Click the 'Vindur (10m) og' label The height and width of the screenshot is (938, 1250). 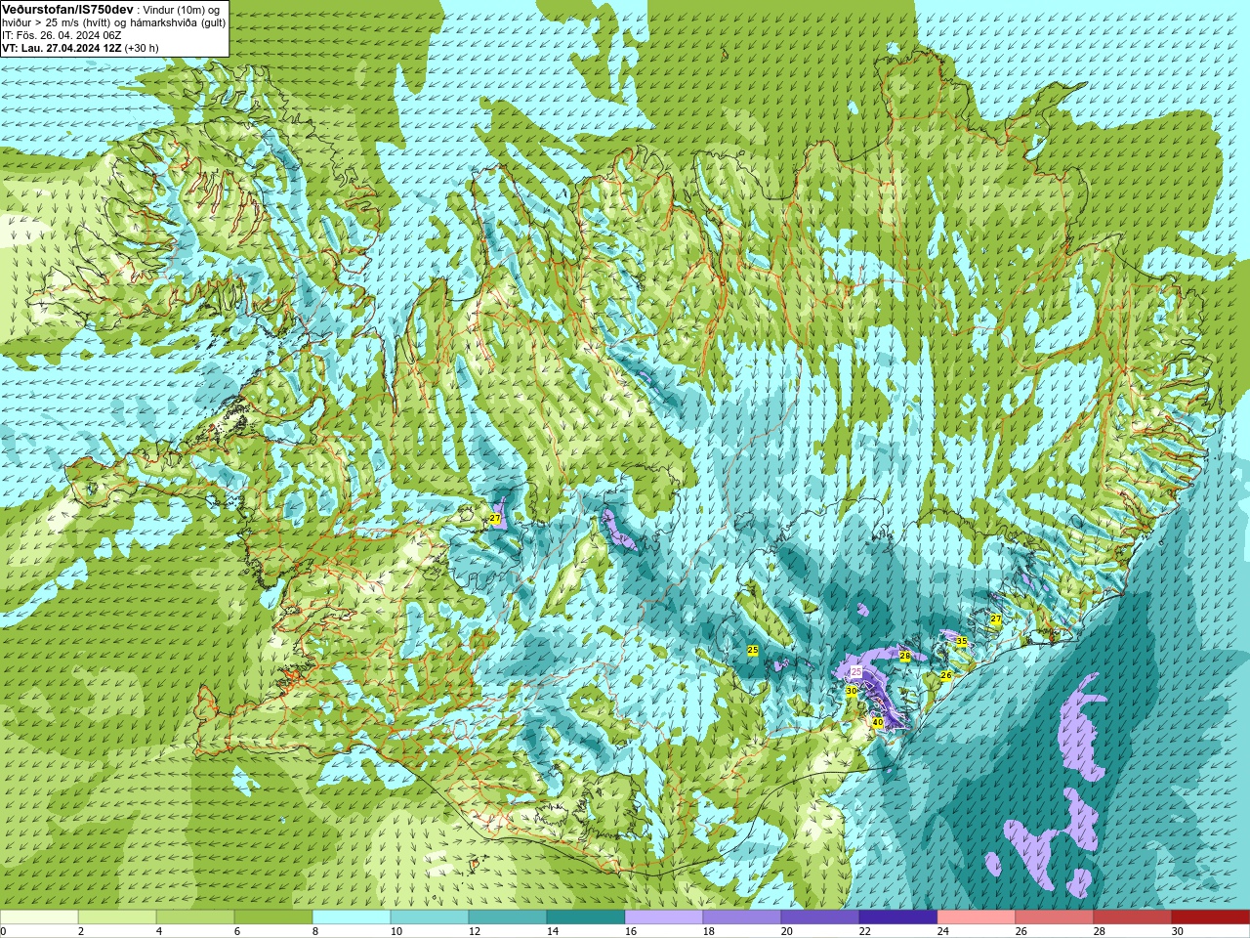point(182,10)
